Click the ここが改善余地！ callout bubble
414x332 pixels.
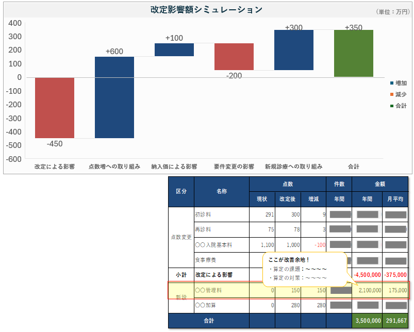(x=304, y=269)
